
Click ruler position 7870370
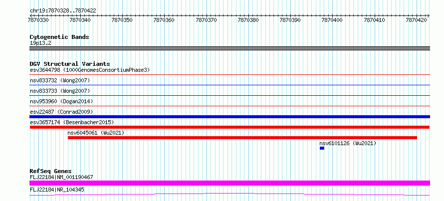207,20
